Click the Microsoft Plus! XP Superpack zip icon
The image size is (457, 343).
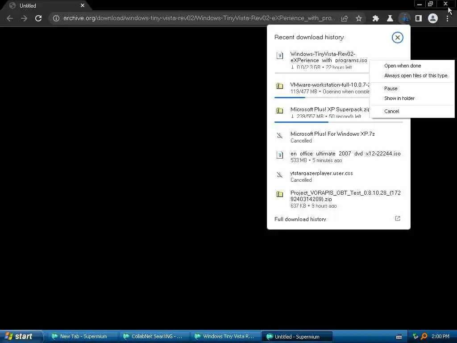coord(279,111)
